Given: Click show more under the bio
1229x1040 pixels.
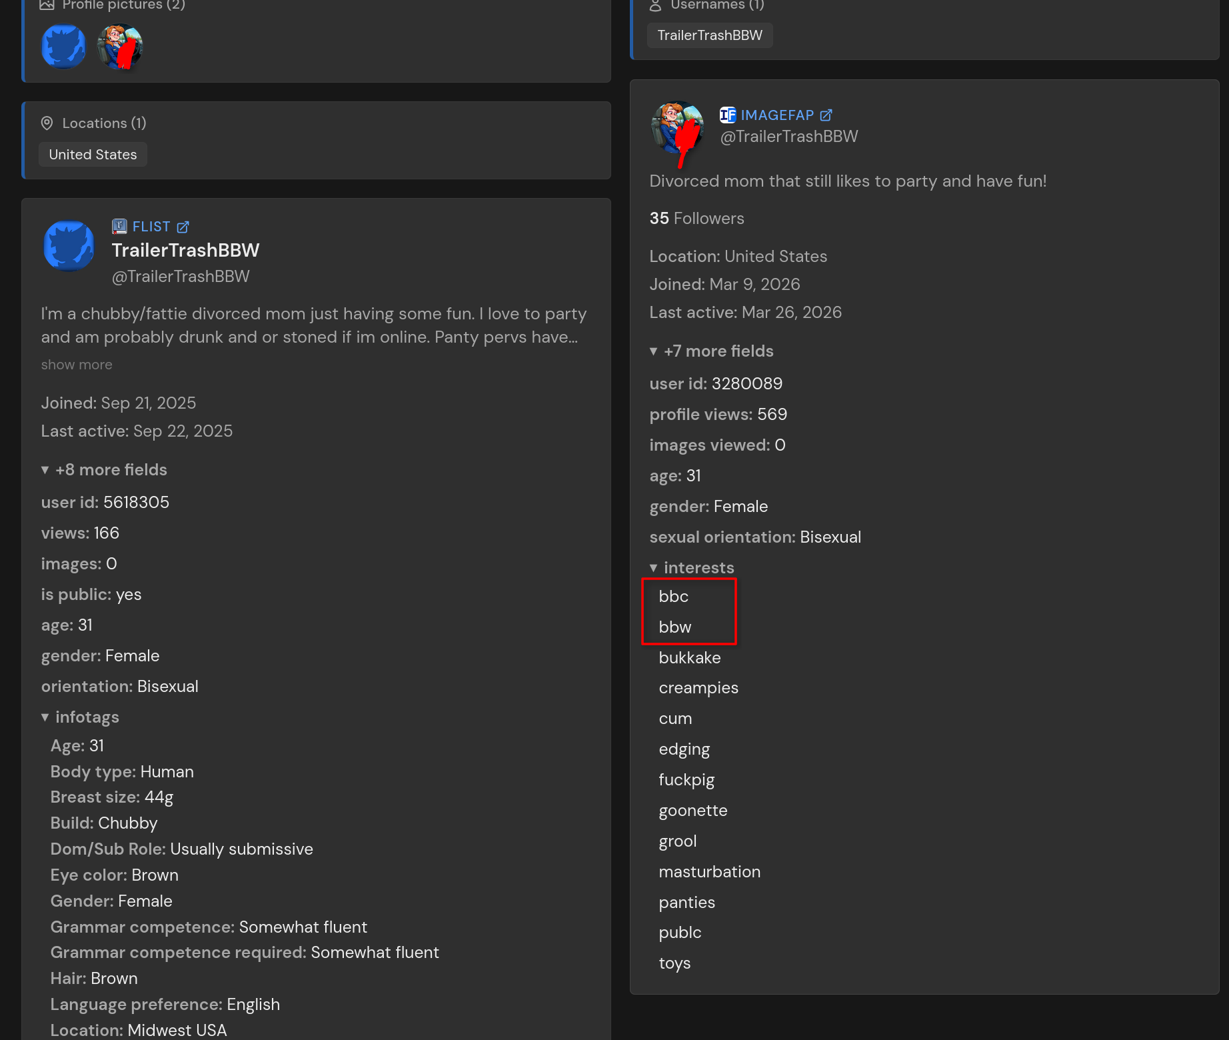Looking at the screenshot, I should tap(77, 365).
